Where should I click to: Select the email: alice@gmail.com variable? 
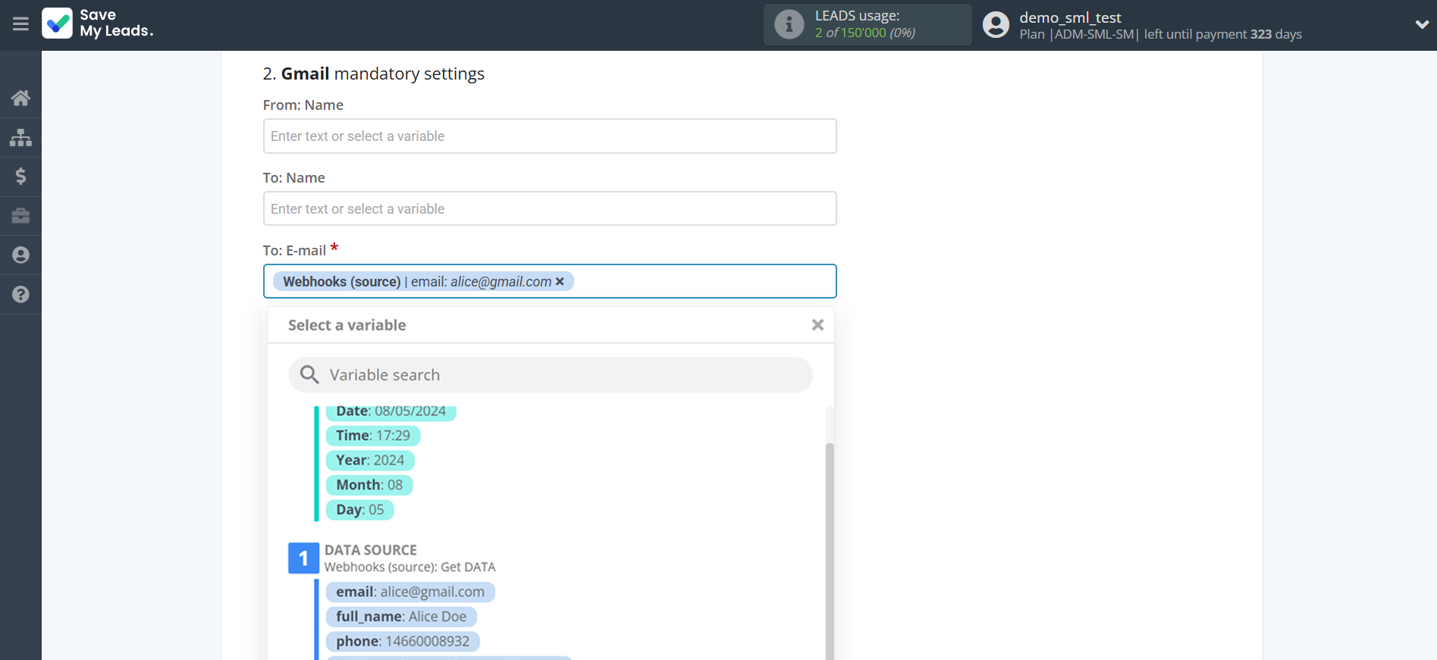pyautogui.click(x=410, y=592)
